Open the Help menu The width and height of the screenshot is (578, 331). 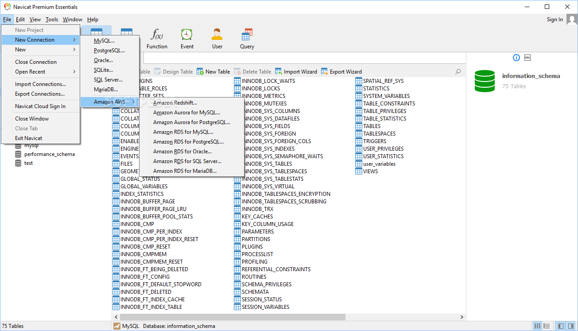click(x=93, y=19)
